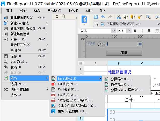Image resolution: width=160 pixels, height=121 pixels.
Task: Select 分页导出 Excel export
Action: pyautogui.click(x=126, y=79)
